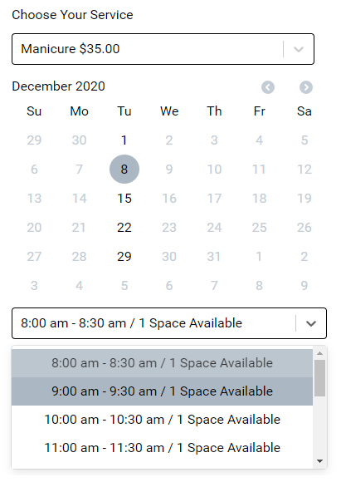Open the Manicure $35.00 service dropdown
This screenshot has height=487, width=341.
tap(163, 49)
